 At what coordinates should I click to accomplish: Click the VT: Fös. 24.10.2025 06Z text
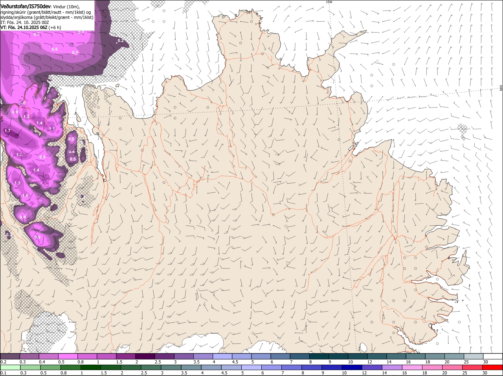coord(24,27)
